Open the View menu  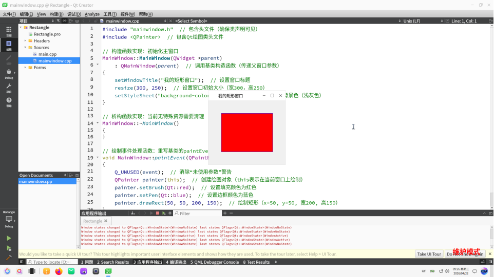click(x=41, y=14)
